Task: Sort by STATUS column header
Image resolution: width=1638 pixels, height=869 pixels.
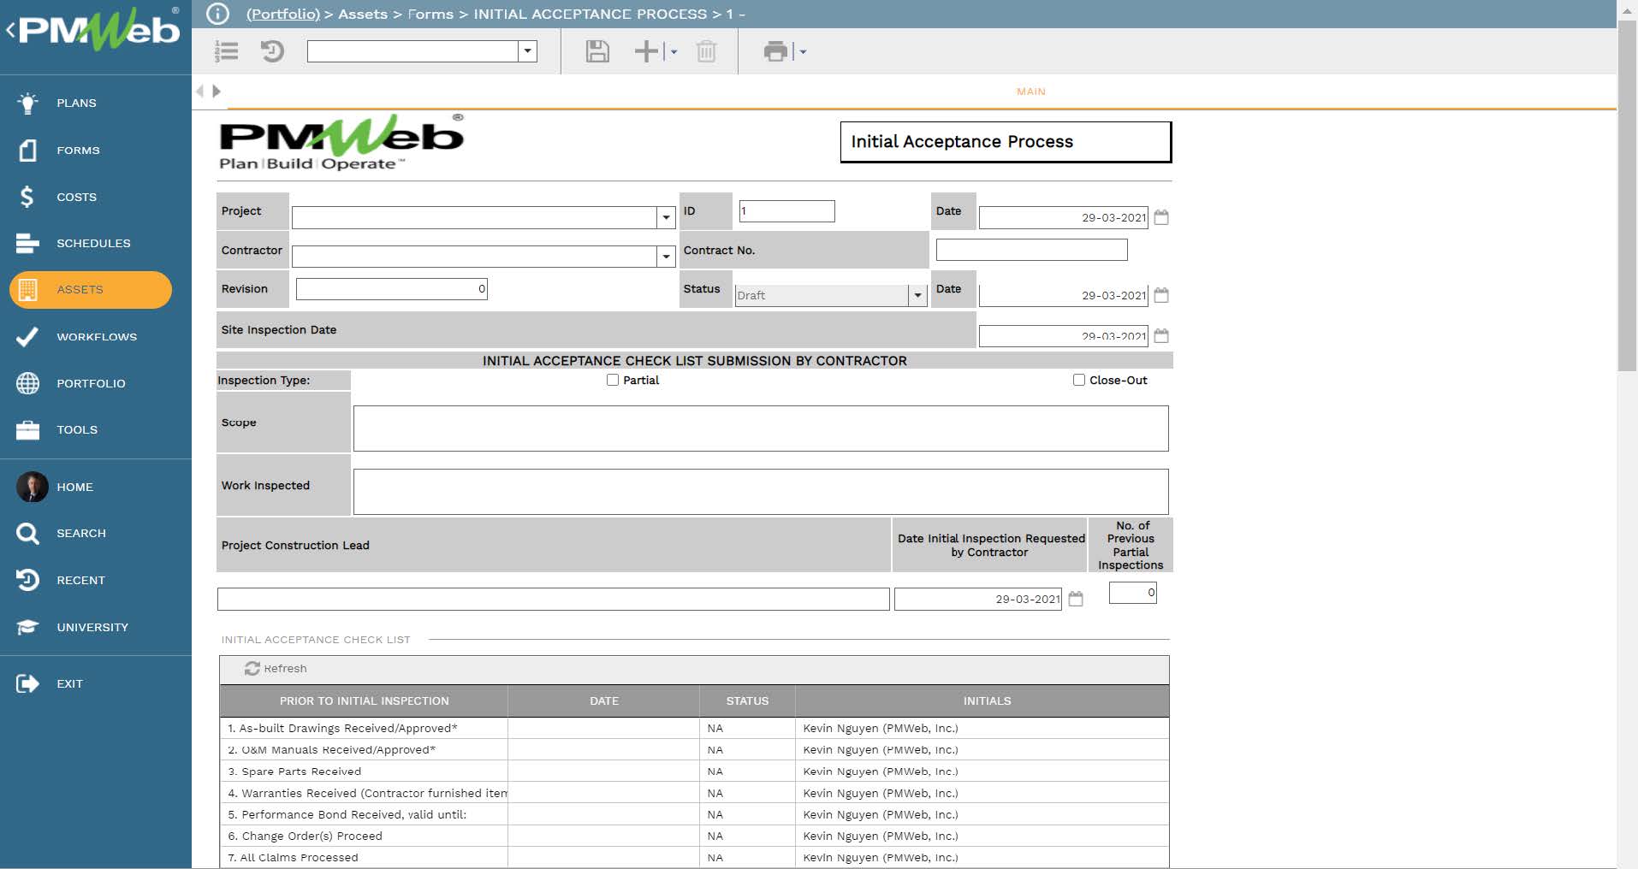Action: [747, 701]
